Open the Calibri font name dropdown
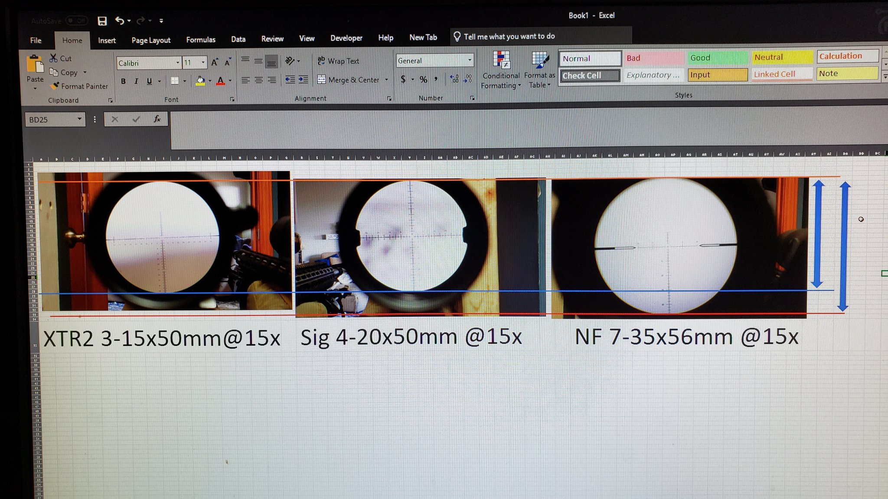Screen dimensions: 888x499 177,63
